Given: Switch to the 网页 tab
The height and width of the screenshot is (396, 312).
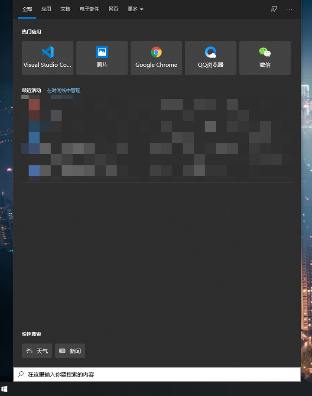Looking at the screenshot, I should pos(114,9).
